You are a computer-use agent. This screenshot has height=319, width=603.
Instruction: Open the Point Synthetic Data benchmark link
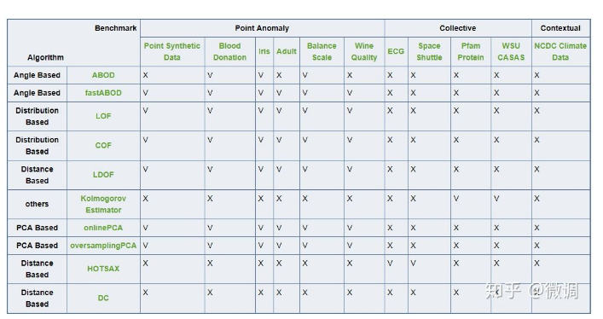pyautogui.click(x=172, y=51)
